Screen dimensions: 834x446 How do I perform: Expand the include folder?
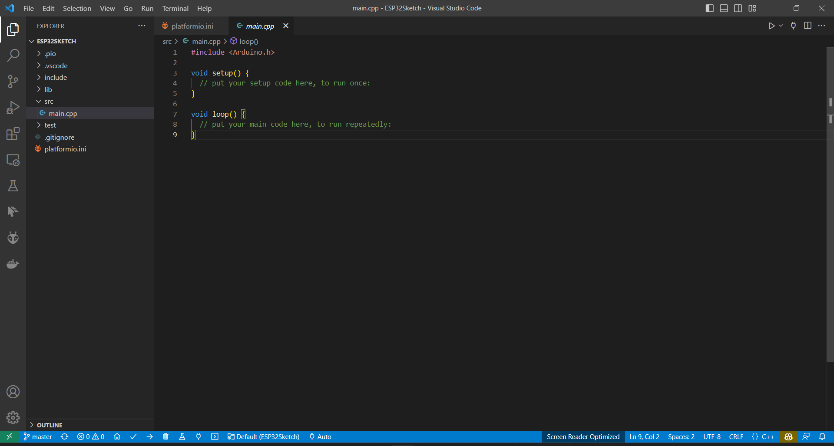click(x=90, y=77)
